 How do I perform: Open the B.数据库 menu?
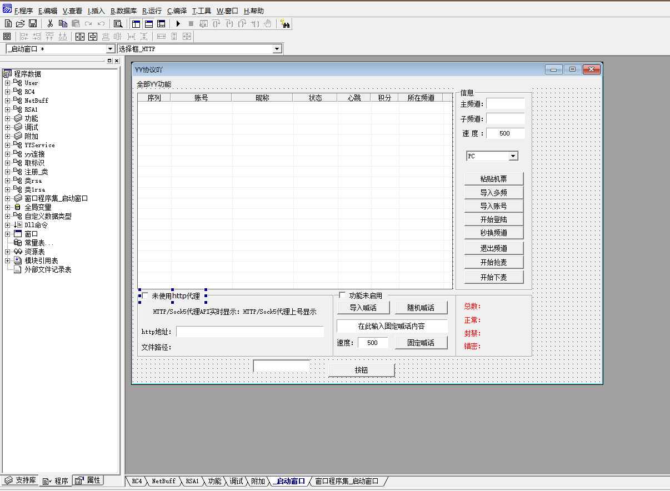coord(123,11)
